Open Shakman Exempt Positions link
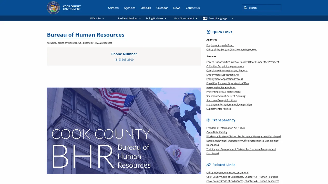Image resolution: width=328 pixels, height=184 pixels. (221, 100)
